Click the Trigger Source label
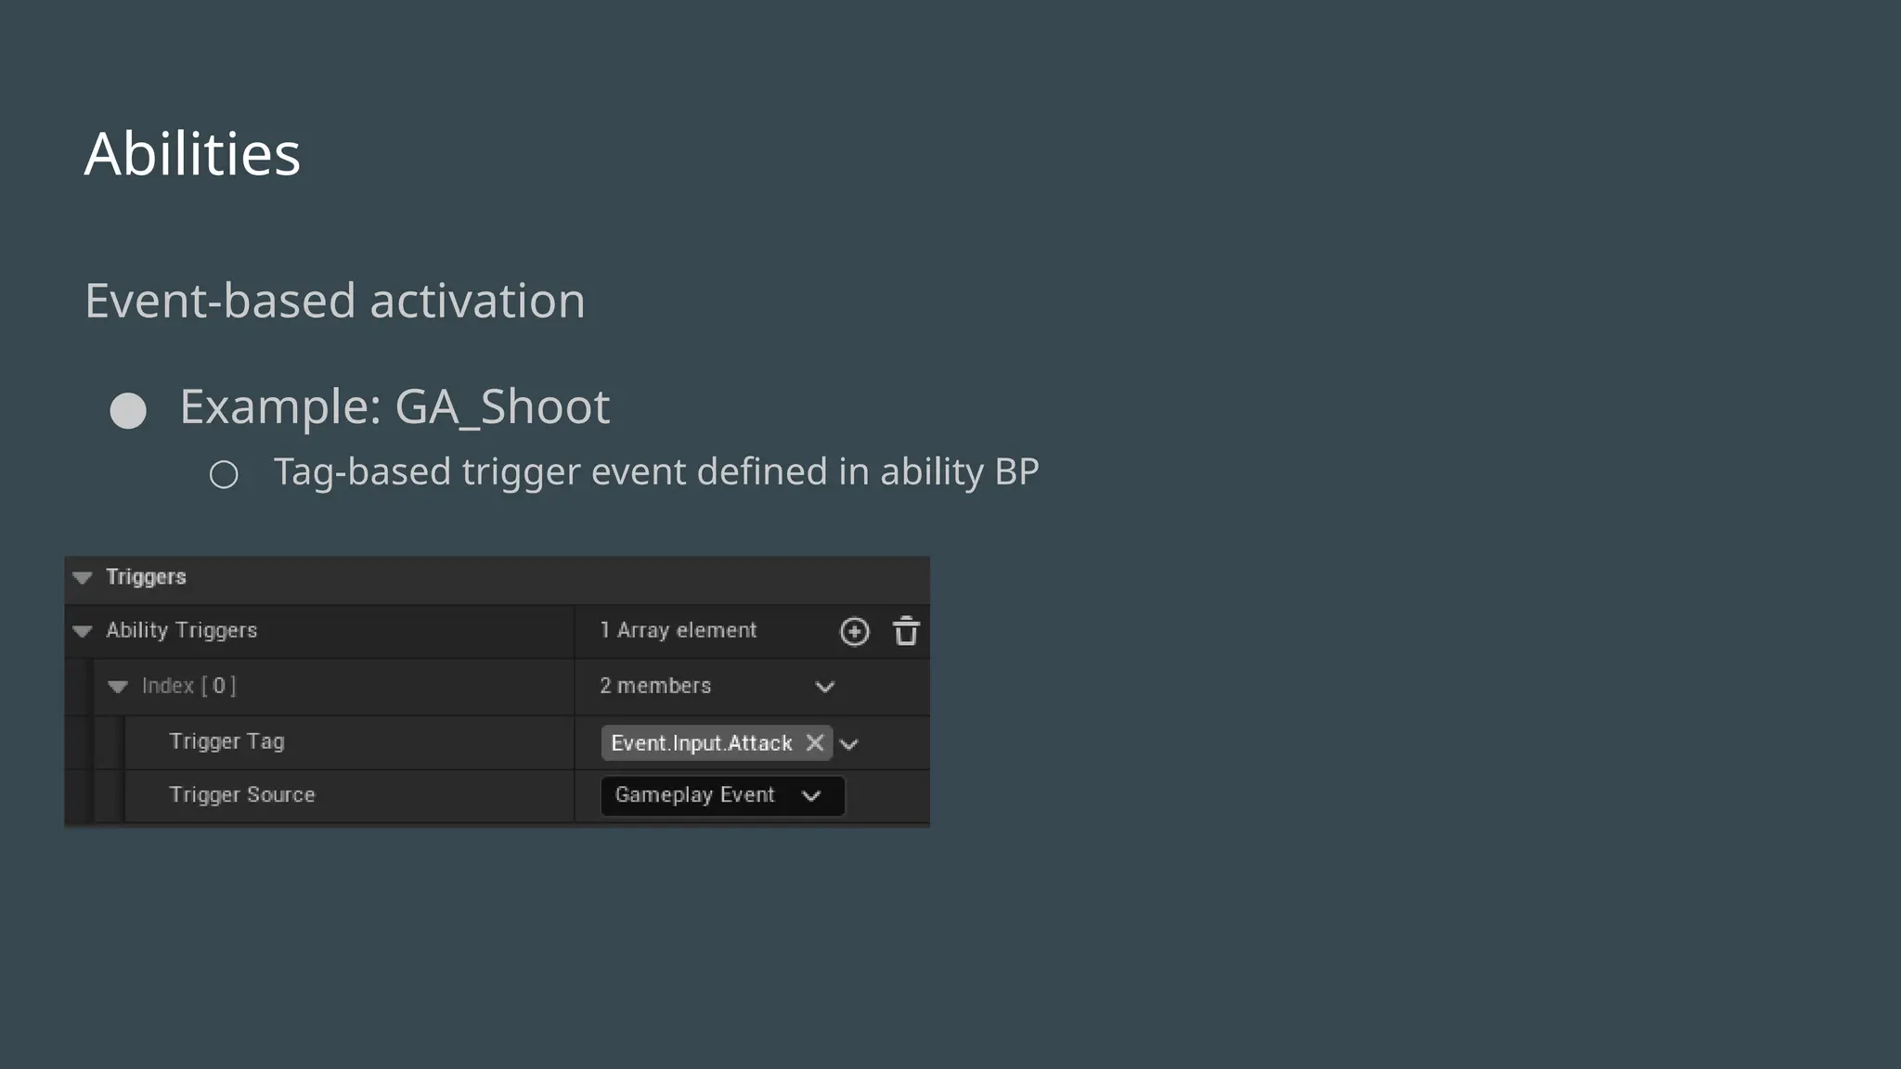This screenshot has width=1901, height=1069. (x=242, y=795)
